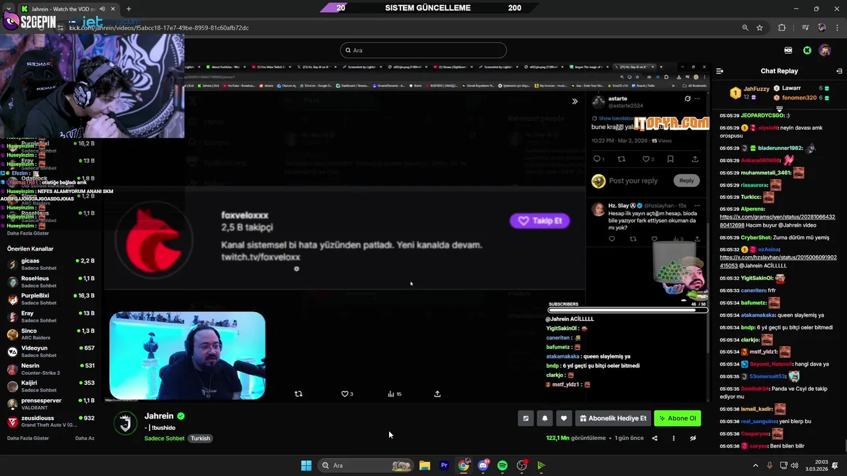Image resolution: width=847 pixels, height=476 pixels.
Task: Click the green 'Abone Ol' button
Action: 678,418
